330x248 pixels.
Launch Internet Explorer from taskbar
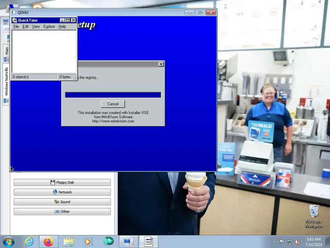[29, 242]
